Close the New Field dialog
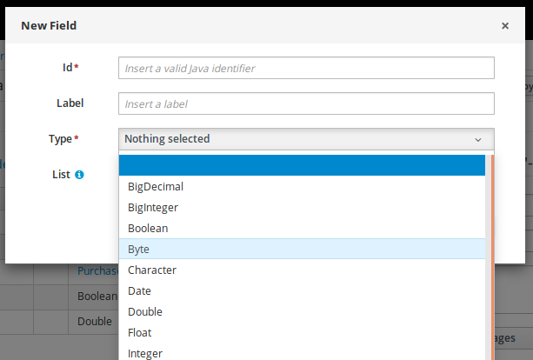This screenshot has width=533, height=360. [x=505, y=26]
